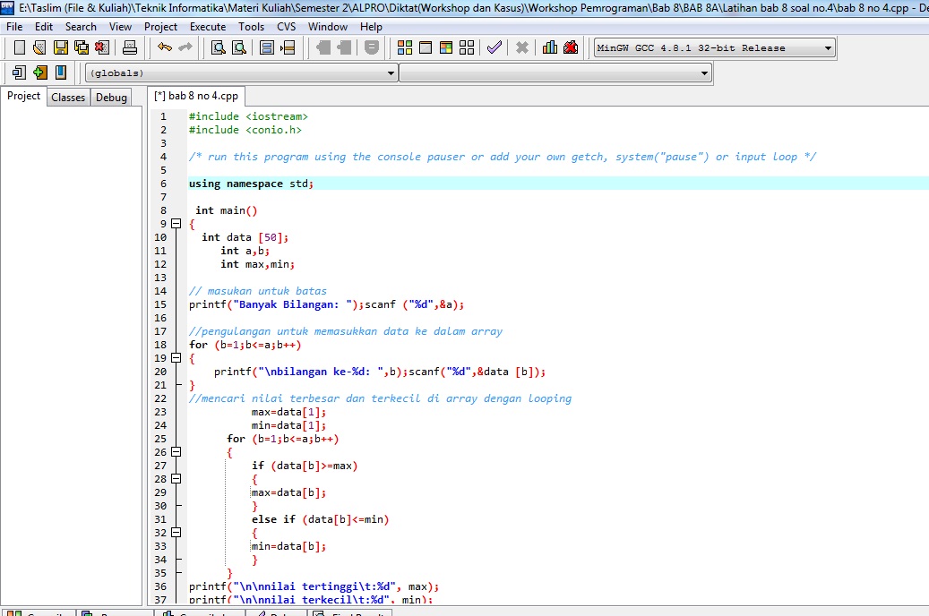Click the Save All icon
Screen dimensions: 929x616
82,47
